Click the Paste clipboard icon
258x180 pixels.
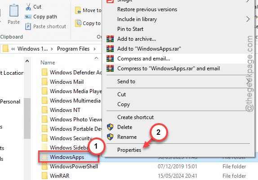point(14,10)
